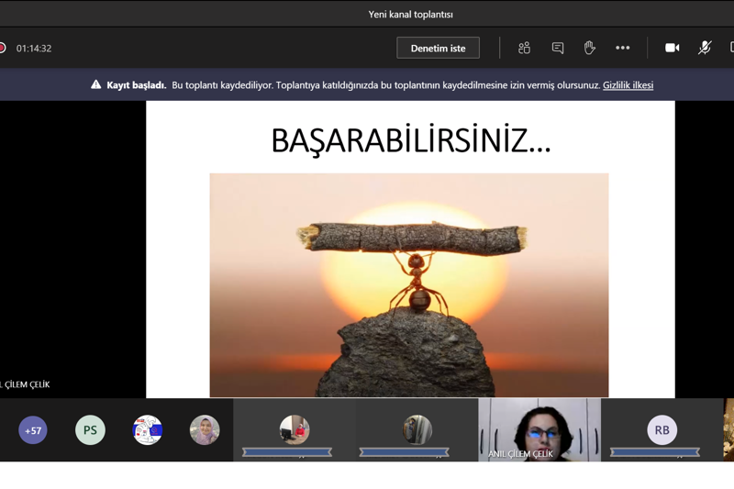Click the Kayıt başladı banner text
Screen dimensions: 734x489
(x=136, y=85)
